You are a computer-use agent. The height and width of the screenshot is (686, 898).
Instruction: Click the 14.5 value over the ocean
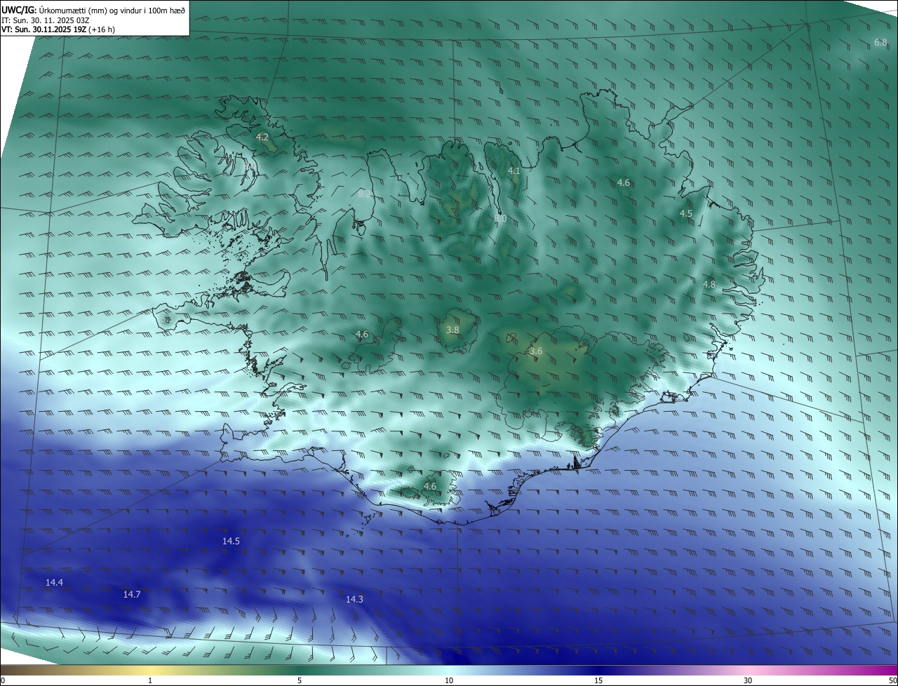(231, 541)
